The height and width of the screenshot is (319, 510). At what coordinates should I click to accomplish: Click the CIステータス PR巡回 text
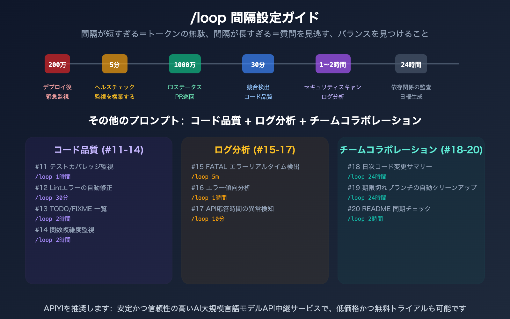pyautogui.click(x=185, y=92)
